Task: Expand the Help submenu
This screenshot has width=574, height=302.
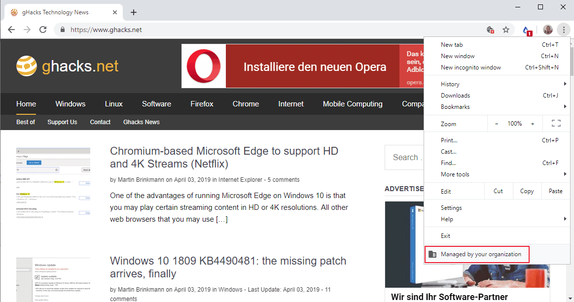Action: coord(497,219)
